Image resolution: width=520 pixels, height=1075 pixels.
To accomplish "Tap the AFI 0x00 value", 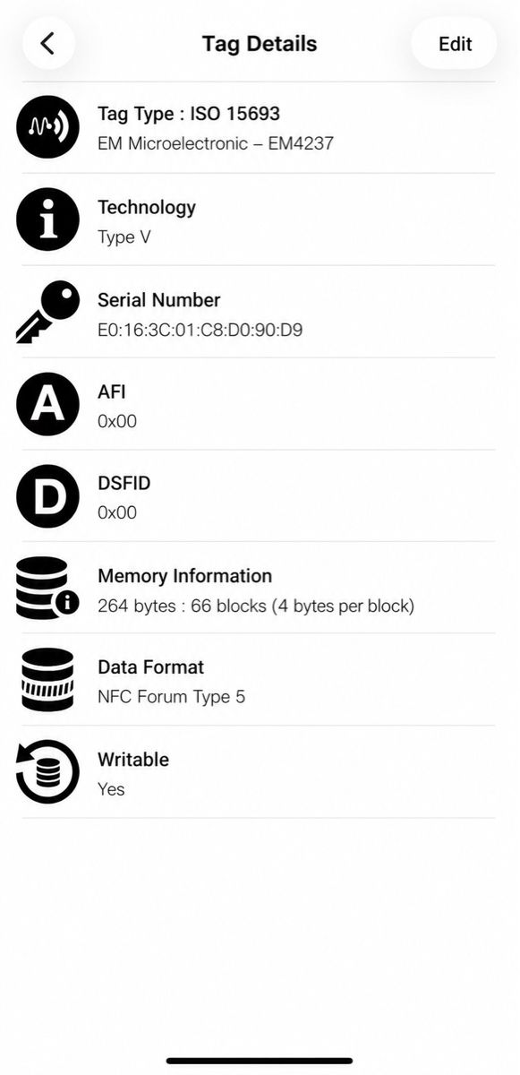I will click(x=117, y=421).
